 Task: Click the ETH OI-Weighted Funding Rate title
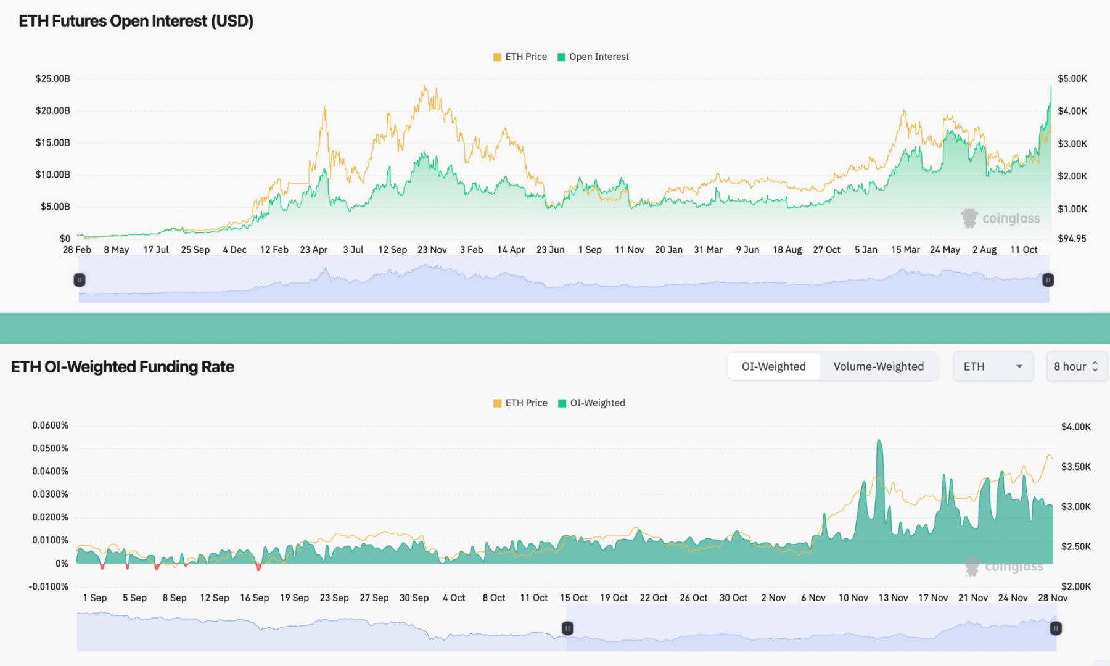point(123,367)
